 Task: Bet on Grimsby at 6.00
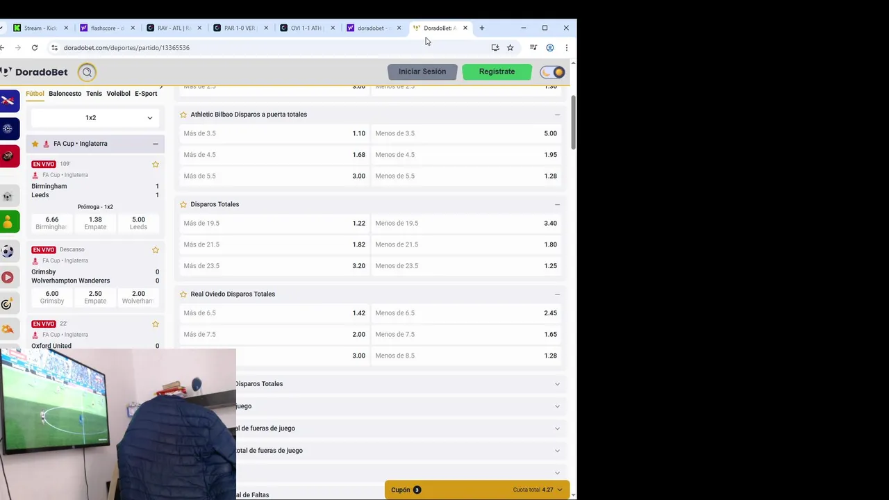[x=52, y=297]
